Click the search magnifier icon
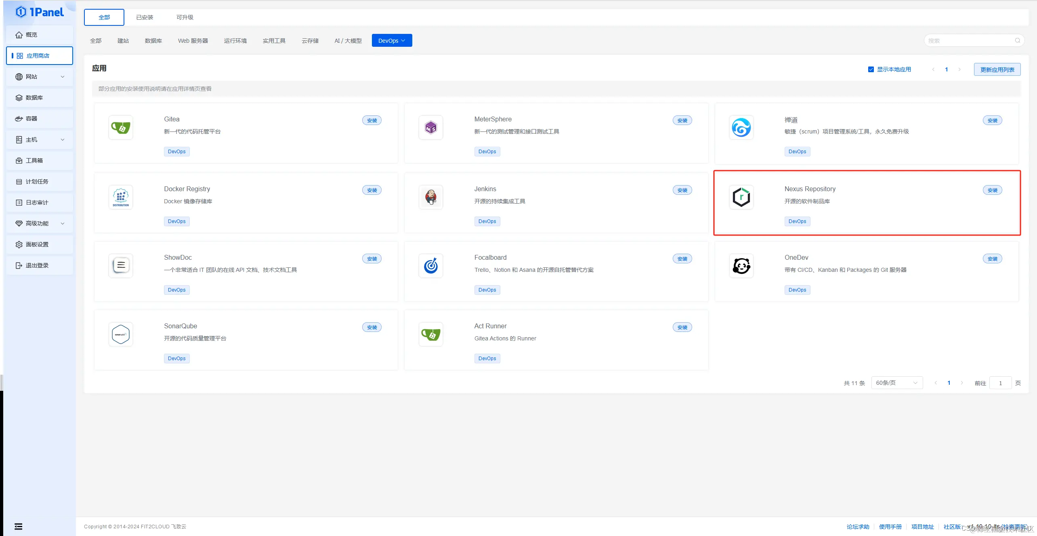1037x536 pixels. 1017,41
